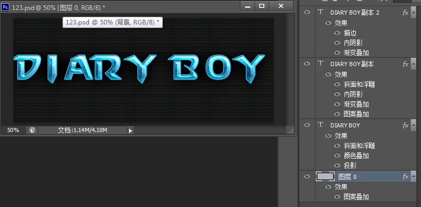Click 渐变叠加 label under DIARY BOY 副本
This screenshot has height=207, width=421.
356,105
